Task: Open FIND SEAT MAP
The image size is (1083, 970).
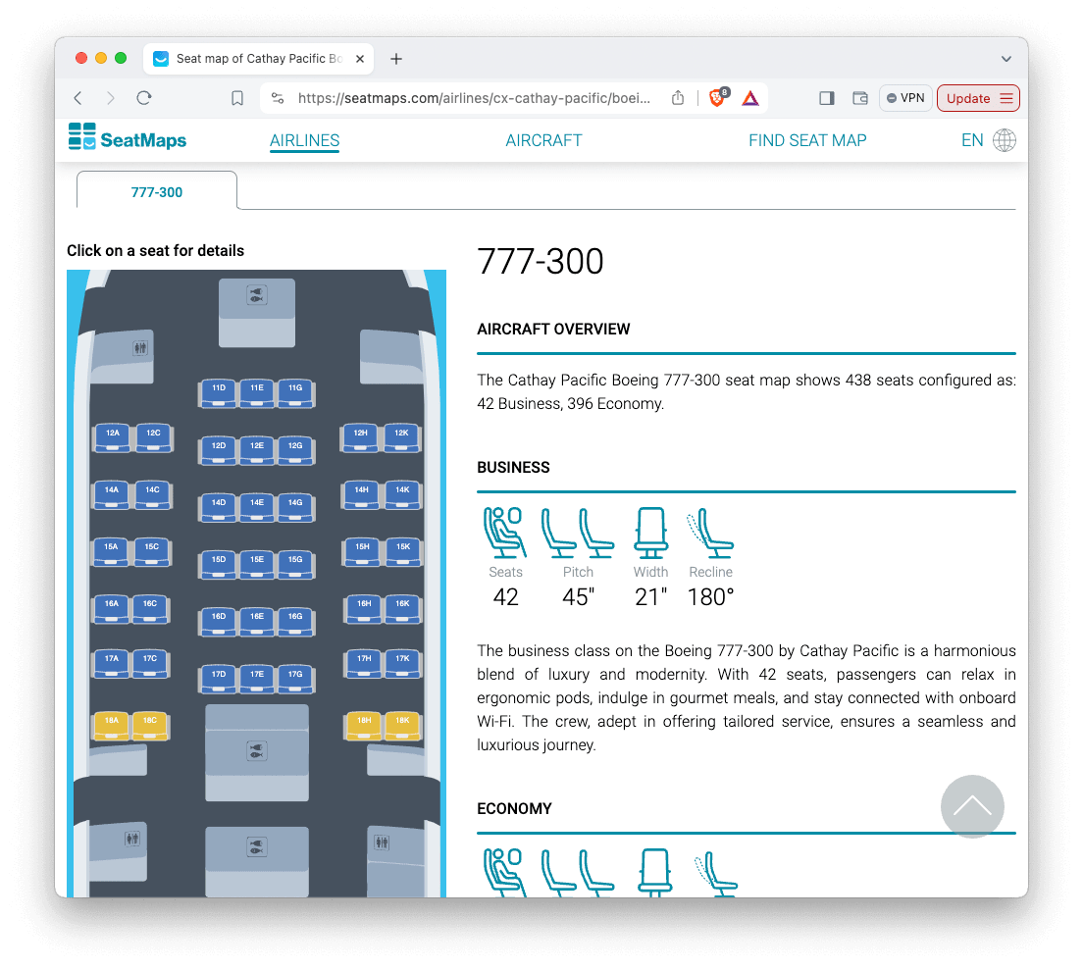Action: (807, 140)
